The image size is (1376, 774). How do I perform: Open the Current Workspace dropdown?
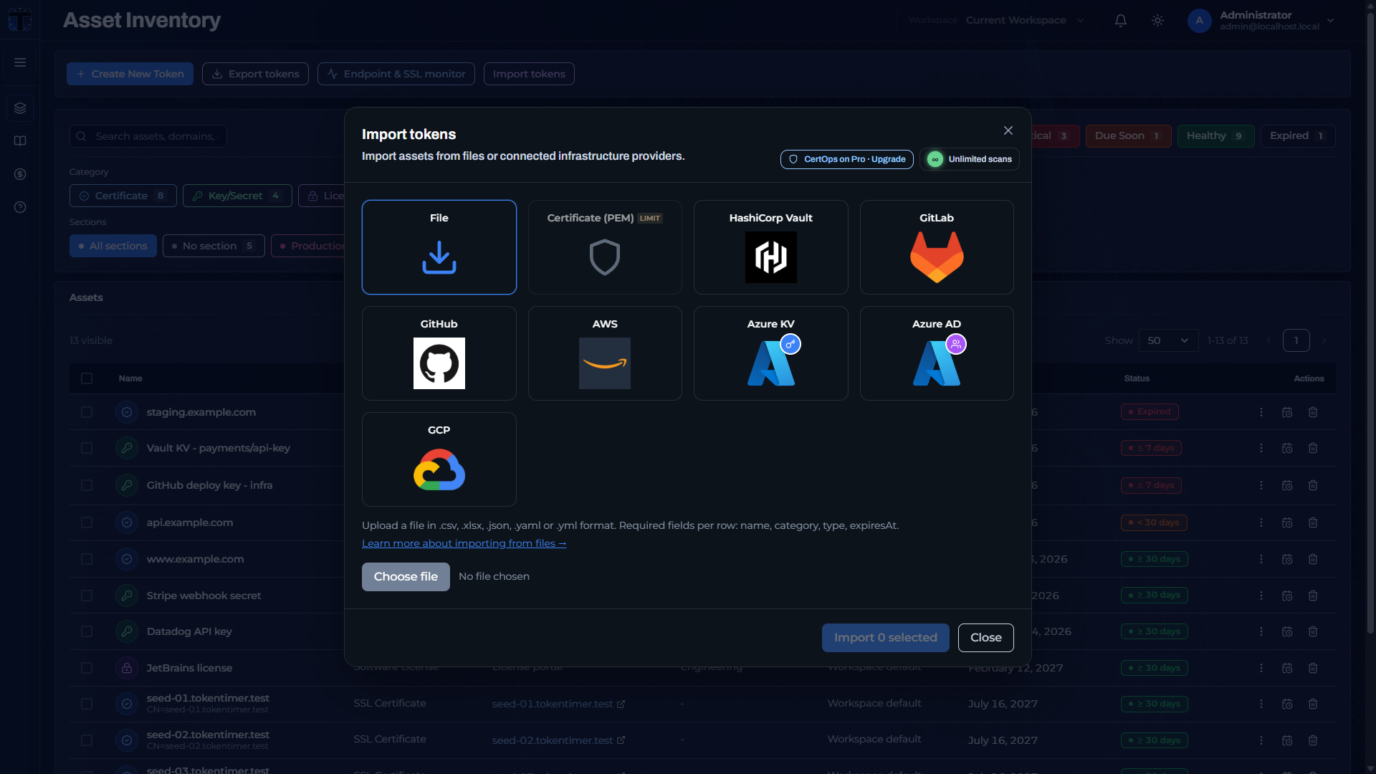tap(997, 20)
